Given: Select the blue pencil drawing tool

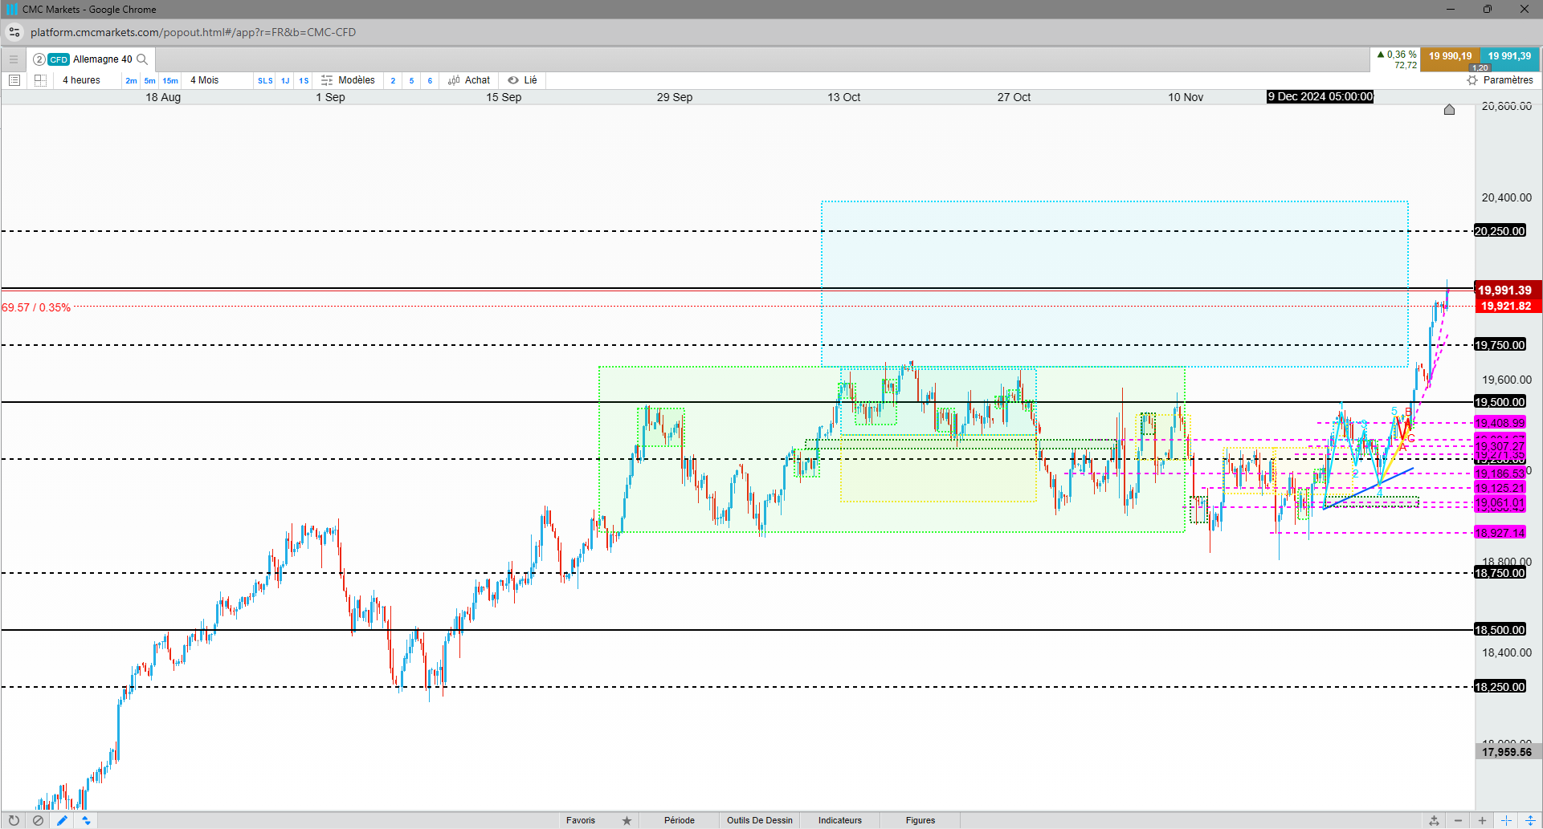Looking at the screenshot, I should 62,820.
